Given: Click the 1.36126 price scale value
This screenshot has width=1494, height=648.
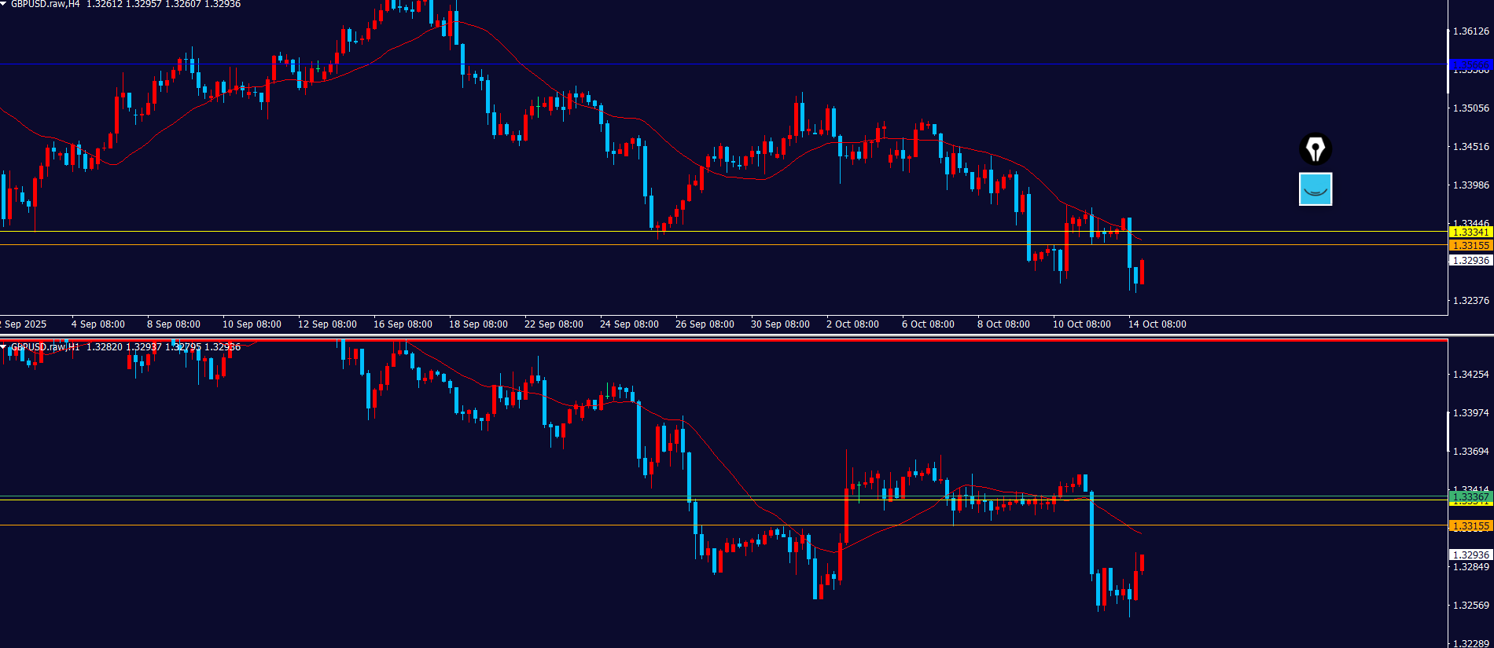Looking at the screenshot, I should (1470, 31).
